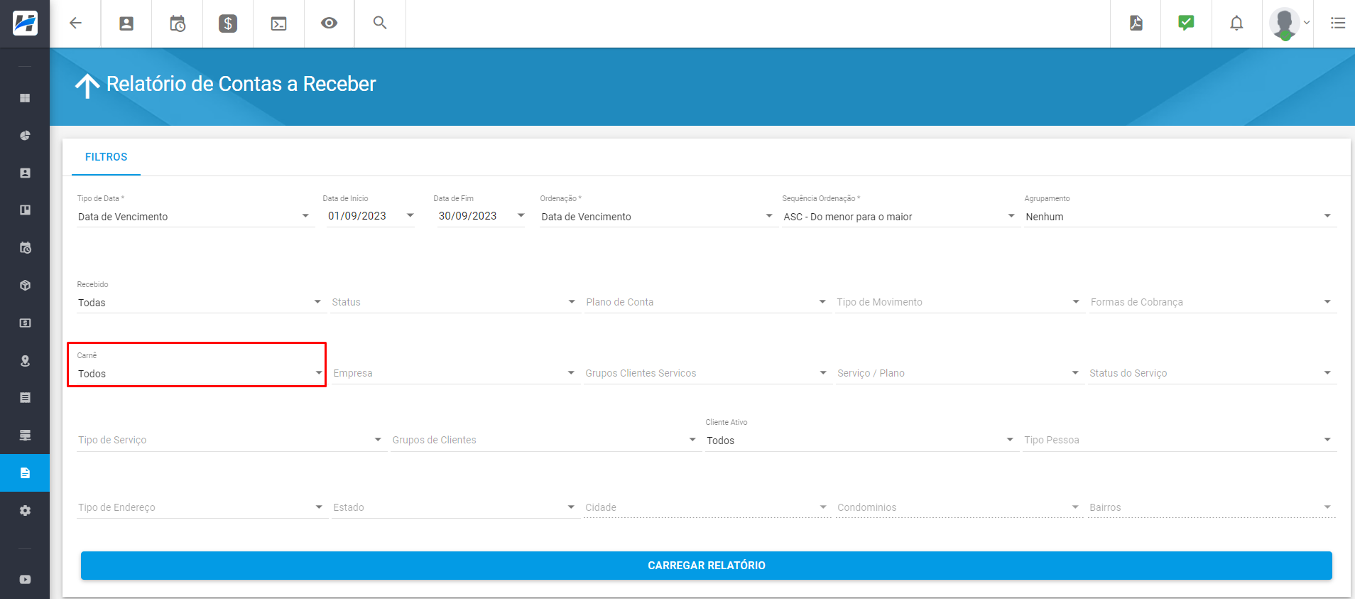Open the dollar sign financial icon

click(228, 23)
